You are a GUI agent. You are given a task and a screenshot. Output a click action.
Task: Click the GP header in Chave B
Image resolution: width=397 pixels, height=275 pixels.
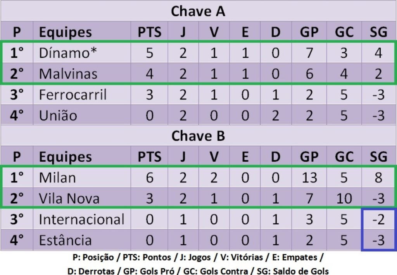[x=309, y=157]
